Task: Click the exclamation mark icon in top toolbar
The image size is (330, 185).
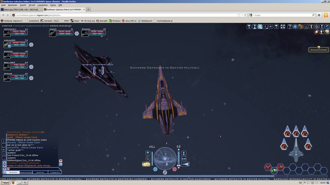Action: point(322,27)
